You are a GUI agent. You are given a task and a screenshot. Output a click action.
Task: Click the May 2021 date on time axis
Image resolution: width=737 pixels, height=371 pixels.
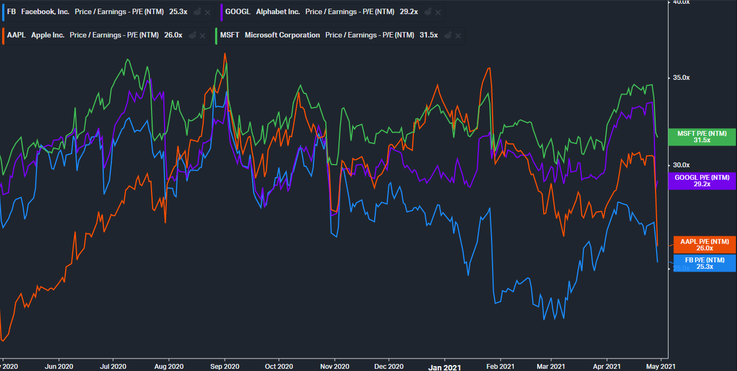(660, 367)
